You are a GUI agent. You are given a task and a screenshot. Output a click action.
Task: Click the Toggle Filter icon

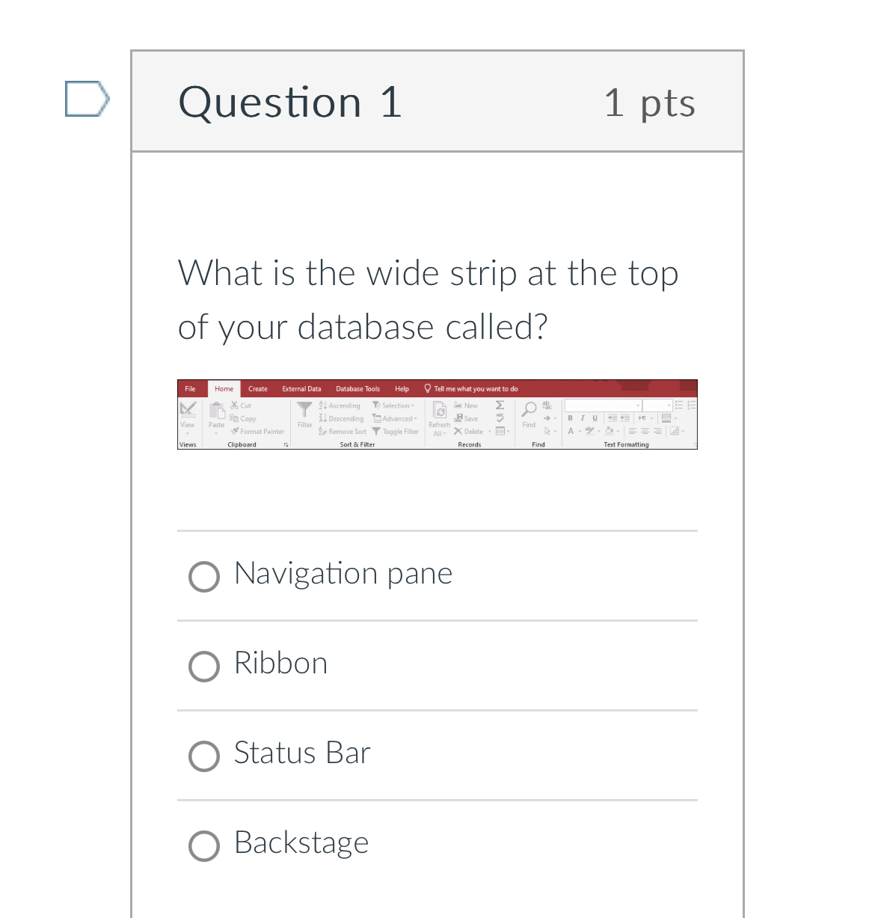click(x=376, y=432)
